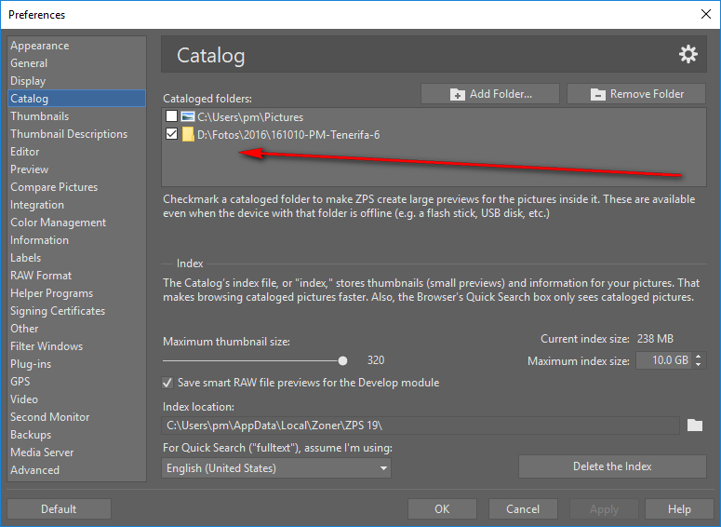Check the C:\Users\pm\Pictures folder checkbox
Screen dimensions: 721x527
coord(171,116)
